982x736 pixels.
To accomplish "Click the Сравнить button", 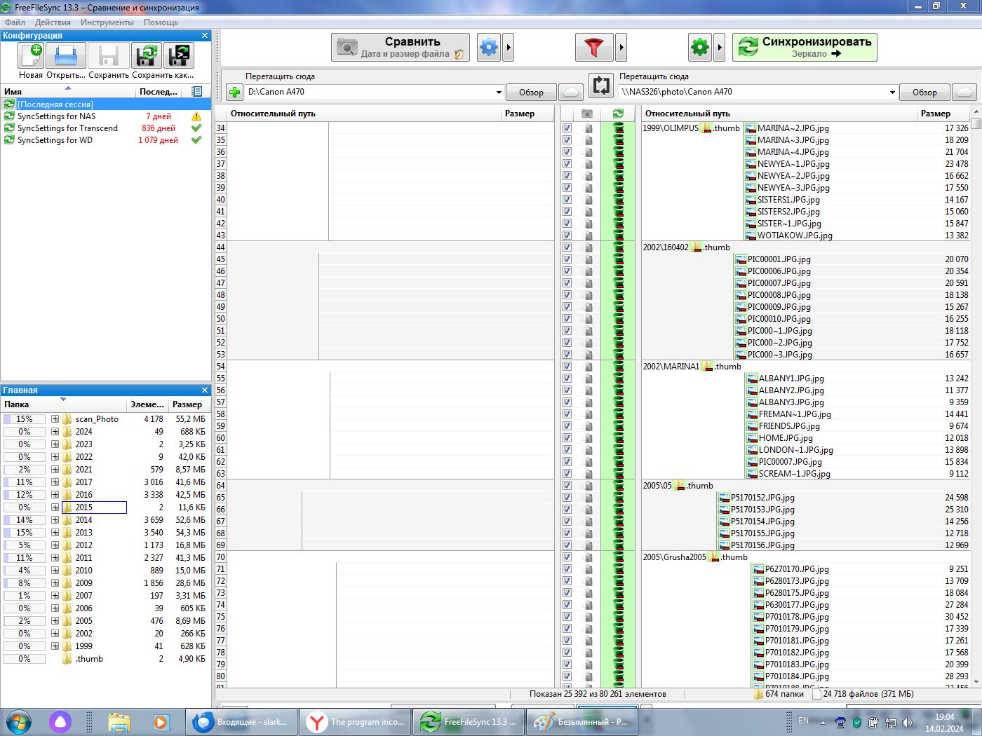I will [401, 48].
